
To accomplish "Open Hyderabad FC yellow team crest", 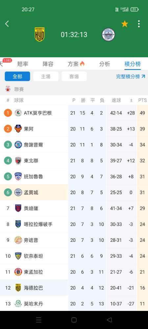I will click(39, 35).
